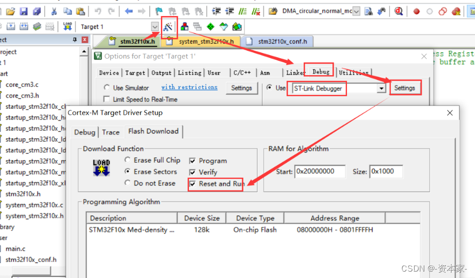This screenshot has height=278, width=475.
Task: Navigate forwards with the right arrow icon
Action: (x=141, y=12)
